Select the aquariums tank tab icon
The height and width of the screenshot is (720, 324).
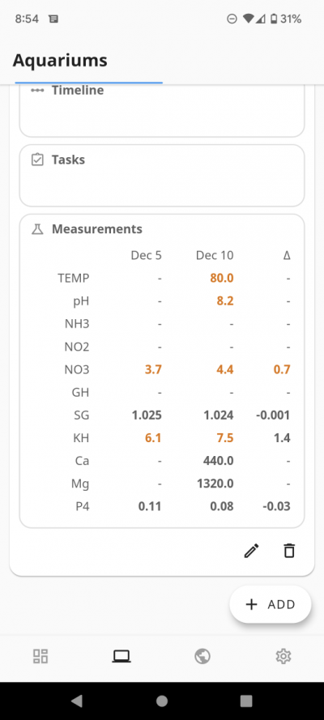point(122,656)
